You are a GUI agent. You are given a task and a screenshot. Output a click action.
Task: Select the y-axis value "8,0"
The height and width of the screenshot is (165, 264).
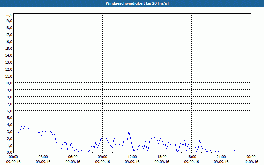10,97
